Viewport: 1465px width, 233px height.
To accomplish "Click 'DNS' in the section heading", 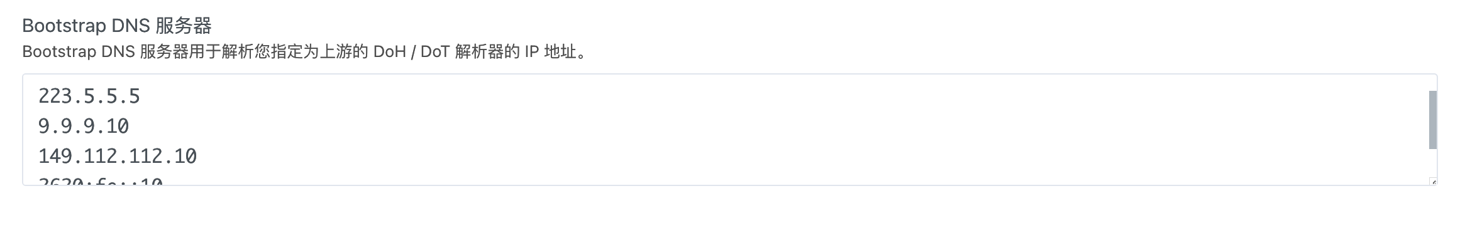I will coord(131,26).
